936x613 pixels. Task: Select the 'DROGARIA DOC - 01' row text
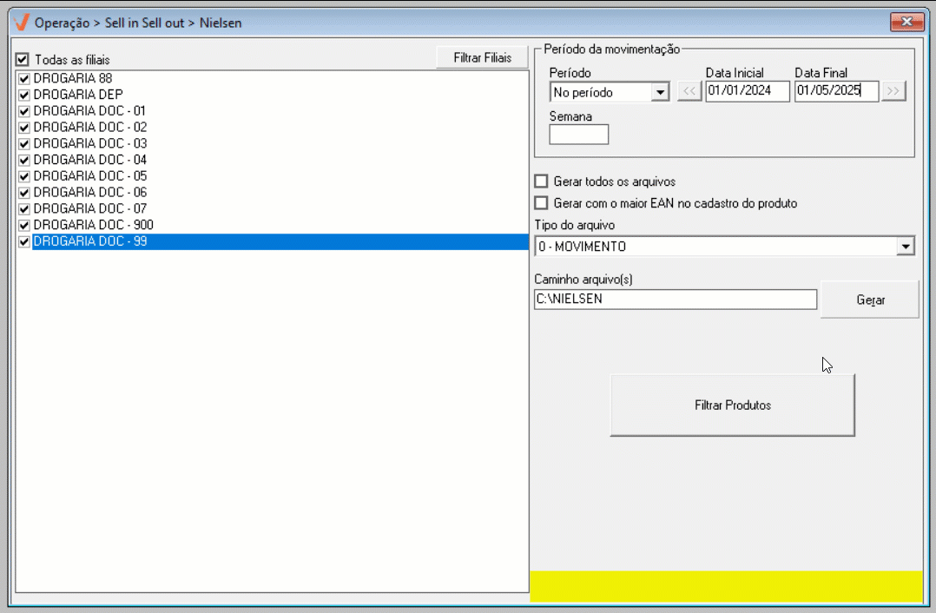[89, 110]
